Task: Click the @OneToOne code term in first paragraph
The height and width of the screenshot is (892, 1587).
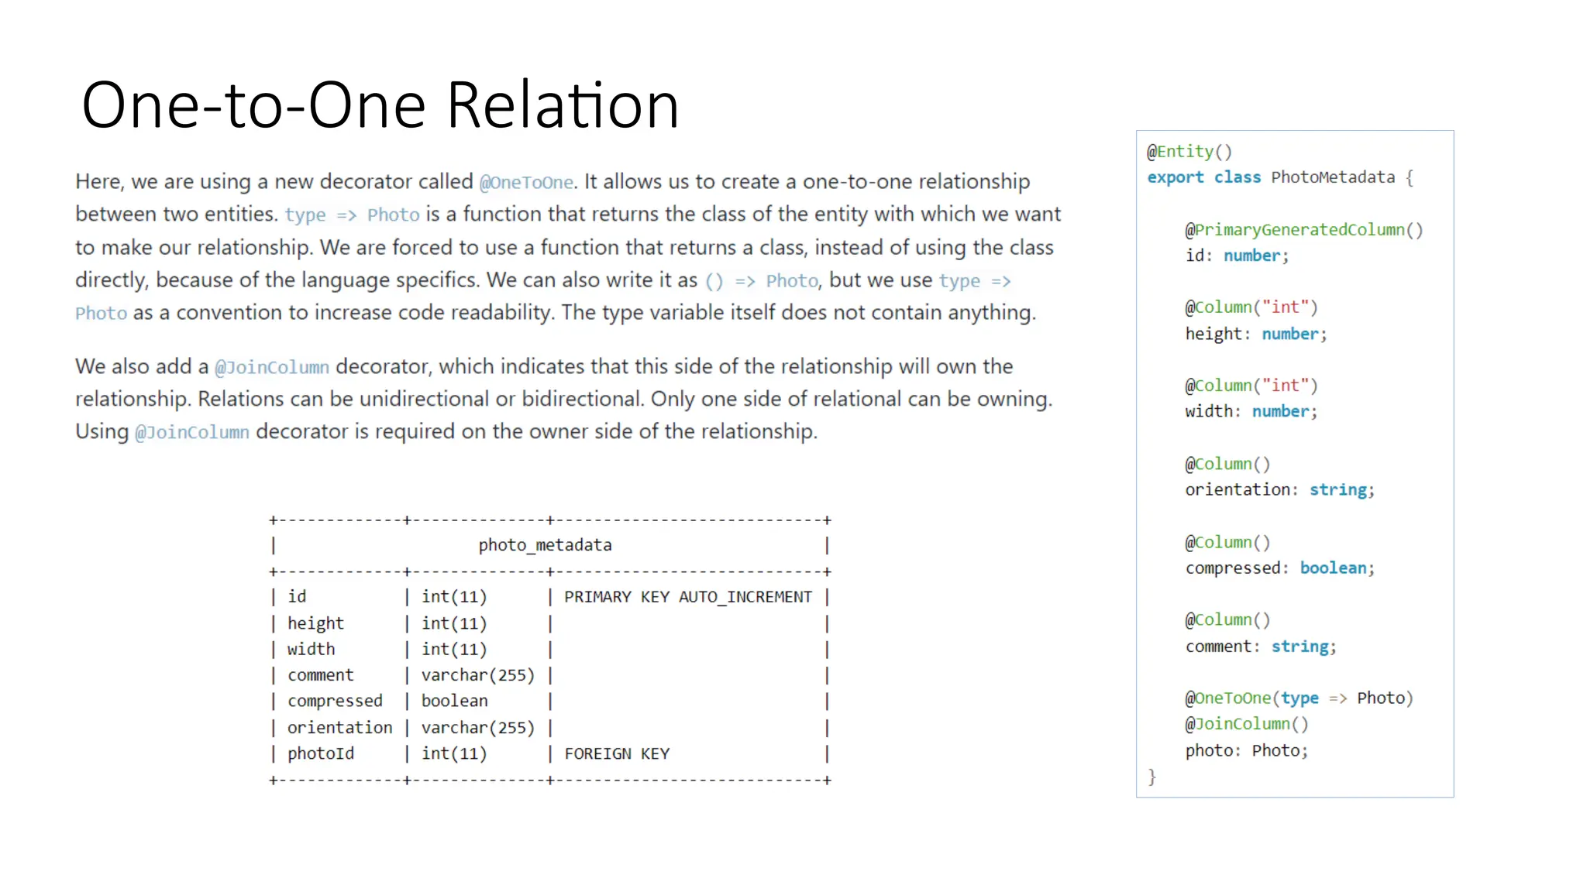Action: [x=527, y=183]
